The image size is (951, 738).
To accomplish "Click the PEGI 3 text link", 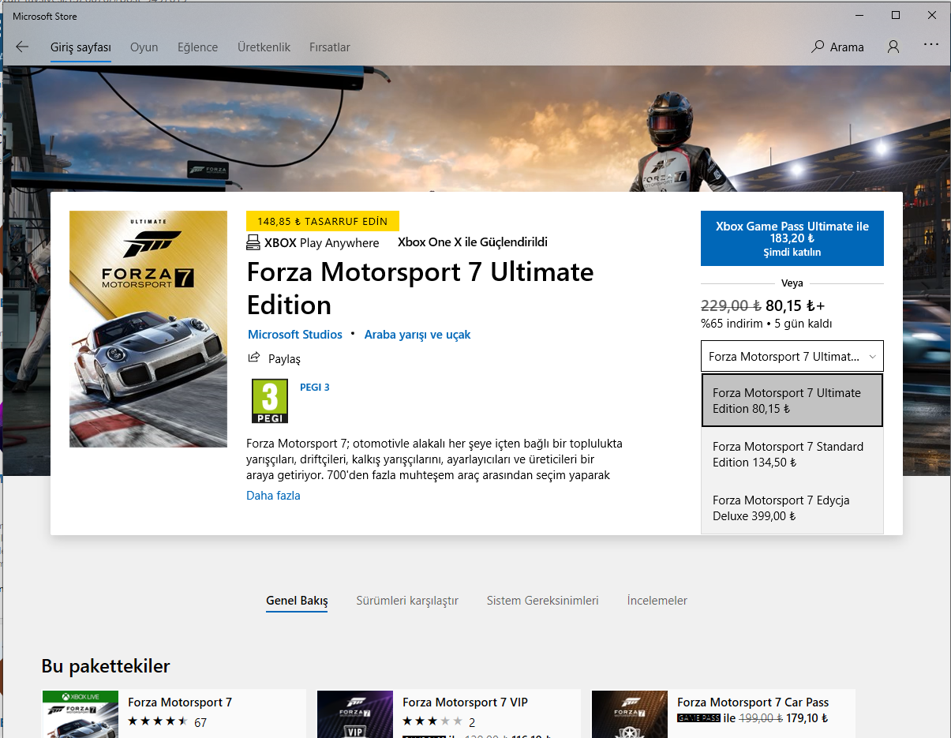I will [x=315, y=388].
